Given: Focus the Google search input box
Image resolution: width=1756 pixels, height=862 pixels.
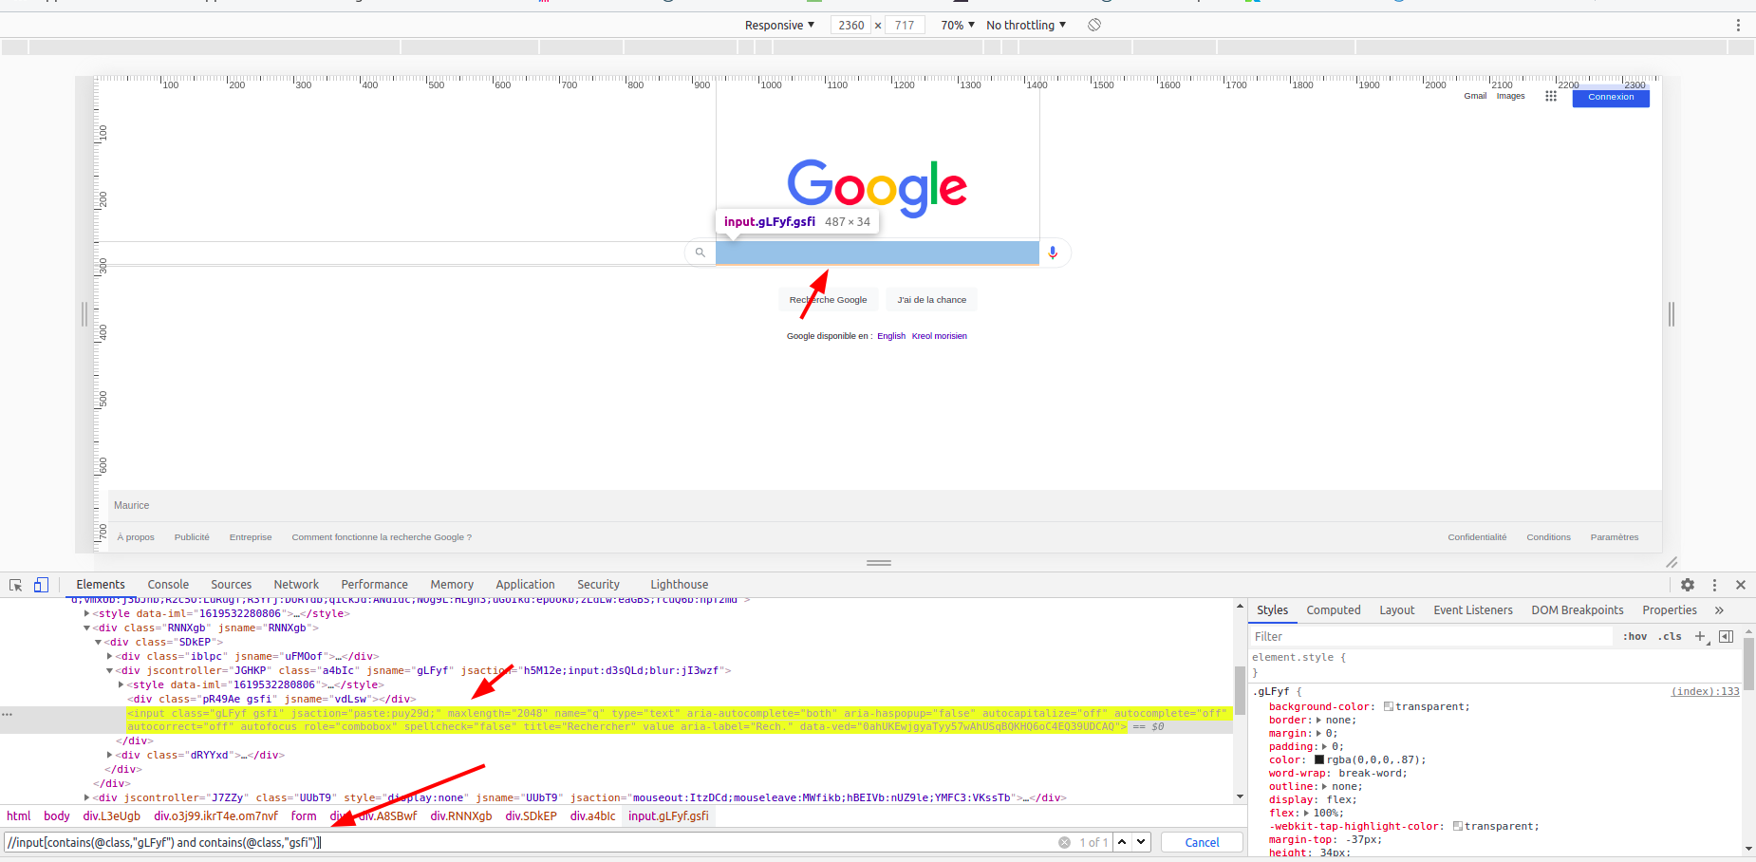Looking at the screenshot, I should [877, 253].
